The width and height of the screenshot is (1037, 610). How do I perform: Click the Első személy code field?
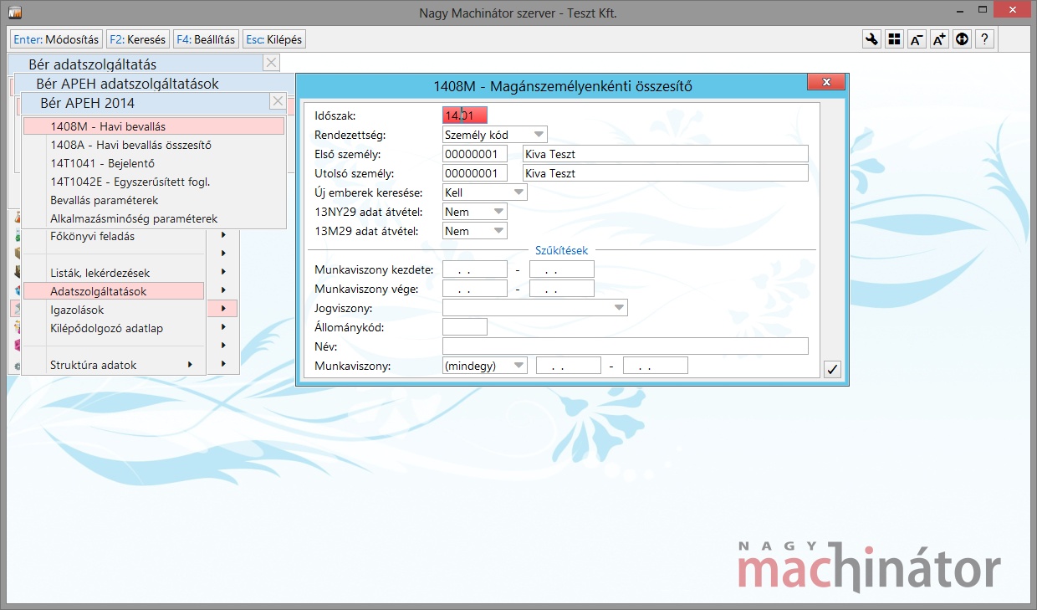coord(475,154)
